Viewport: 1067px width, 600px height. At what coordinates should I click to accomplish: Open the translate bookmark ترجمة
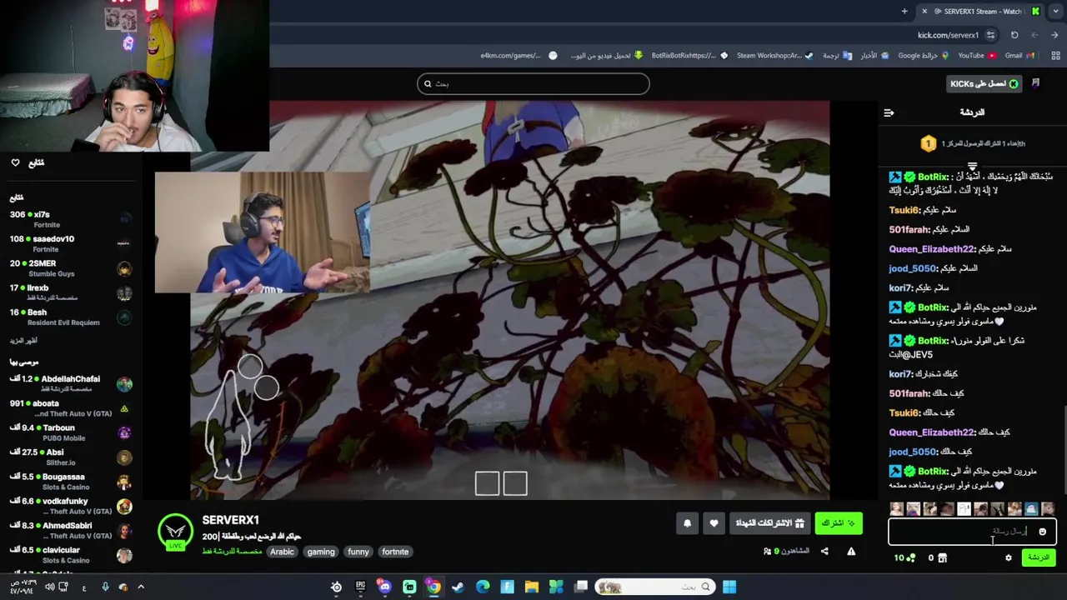(837, 56)
